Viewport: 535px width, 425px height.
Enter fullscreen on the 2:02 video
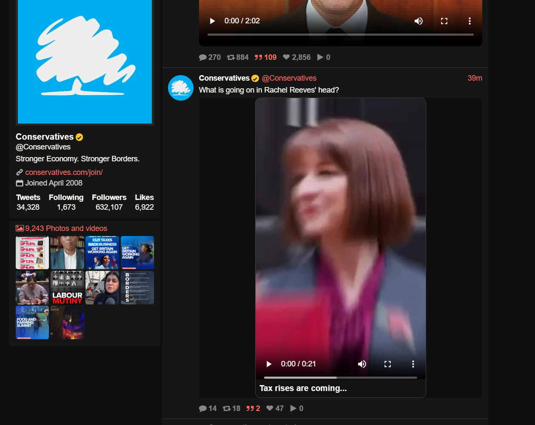point(444,21)
